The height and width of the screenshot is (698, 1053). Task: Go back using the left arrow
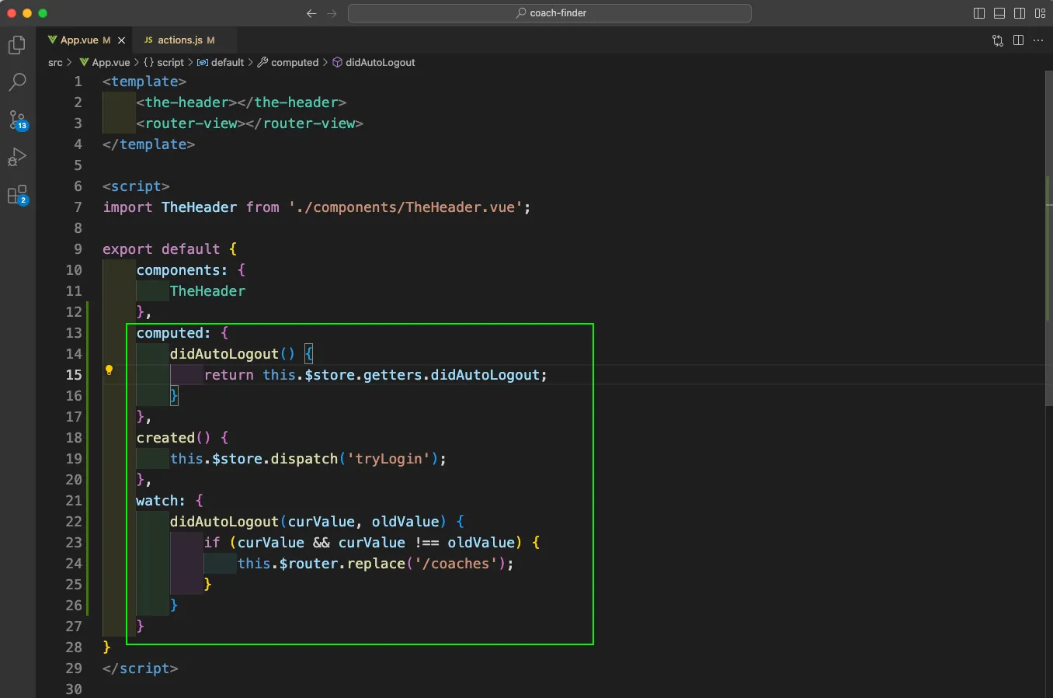[311, 13]
